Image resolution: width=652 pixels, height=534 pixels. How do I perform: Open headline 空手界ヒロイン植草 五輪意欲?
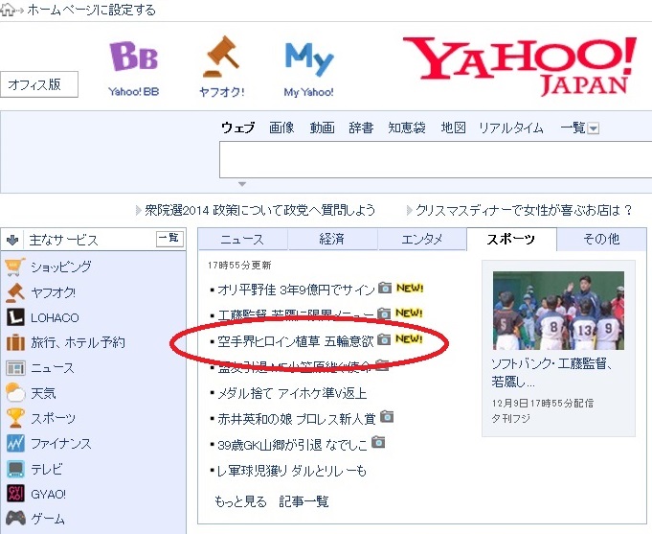[x=293, y=339]
